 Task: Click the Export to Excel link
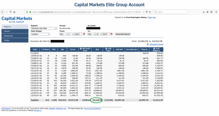[156, 44]
